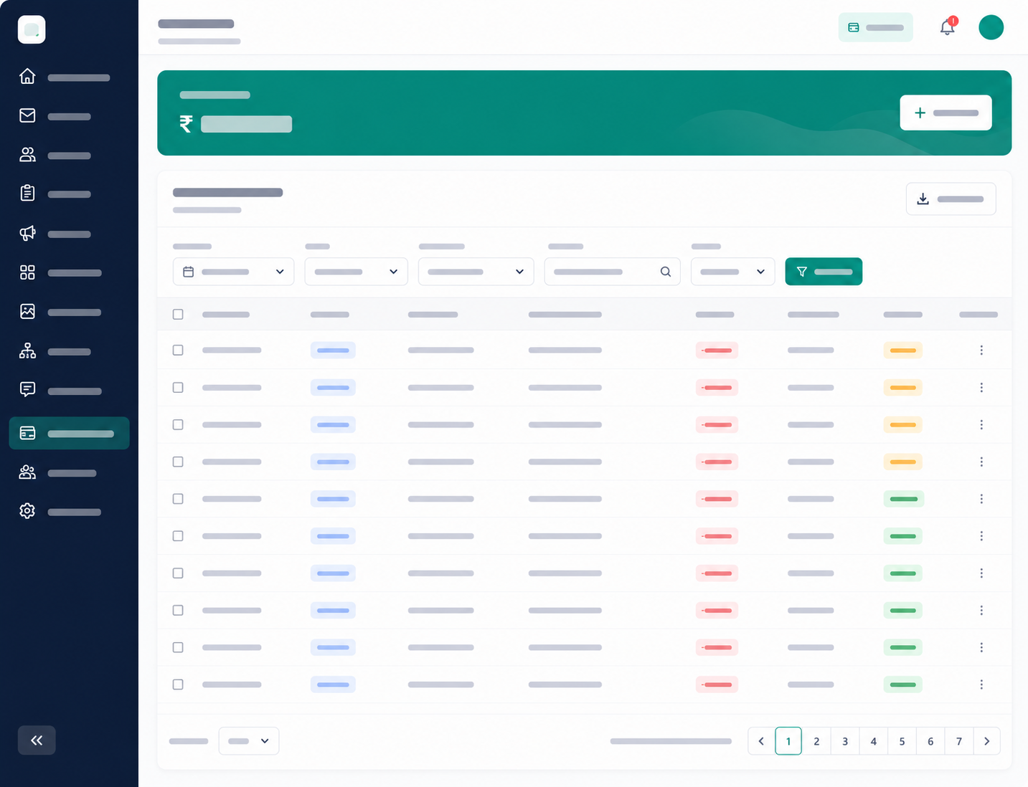Open the date filter dropdown with the calendar icon

(x=233, y=272)
